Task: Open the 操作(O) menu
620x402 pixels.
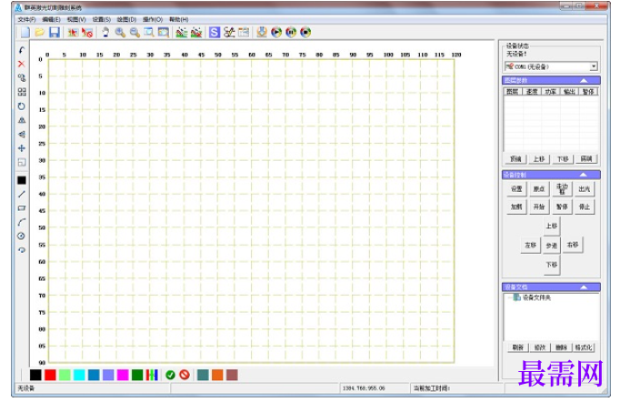Action: click(x=153, y=19)
